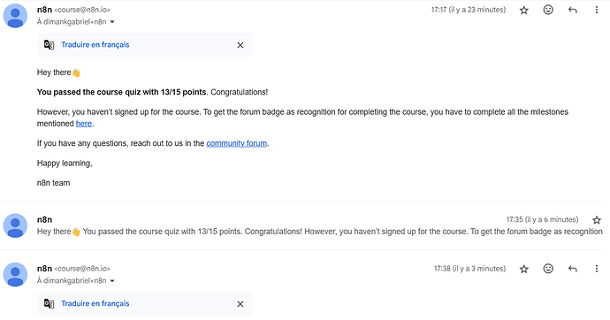610x320 pixels.
Task: Open the community forum link
Action: pos(237,143)
